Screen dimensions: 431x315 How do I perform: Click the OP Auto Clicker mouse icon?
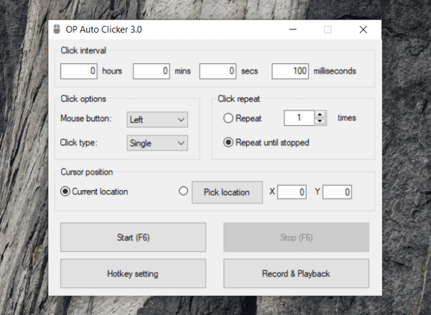point(57,30)
